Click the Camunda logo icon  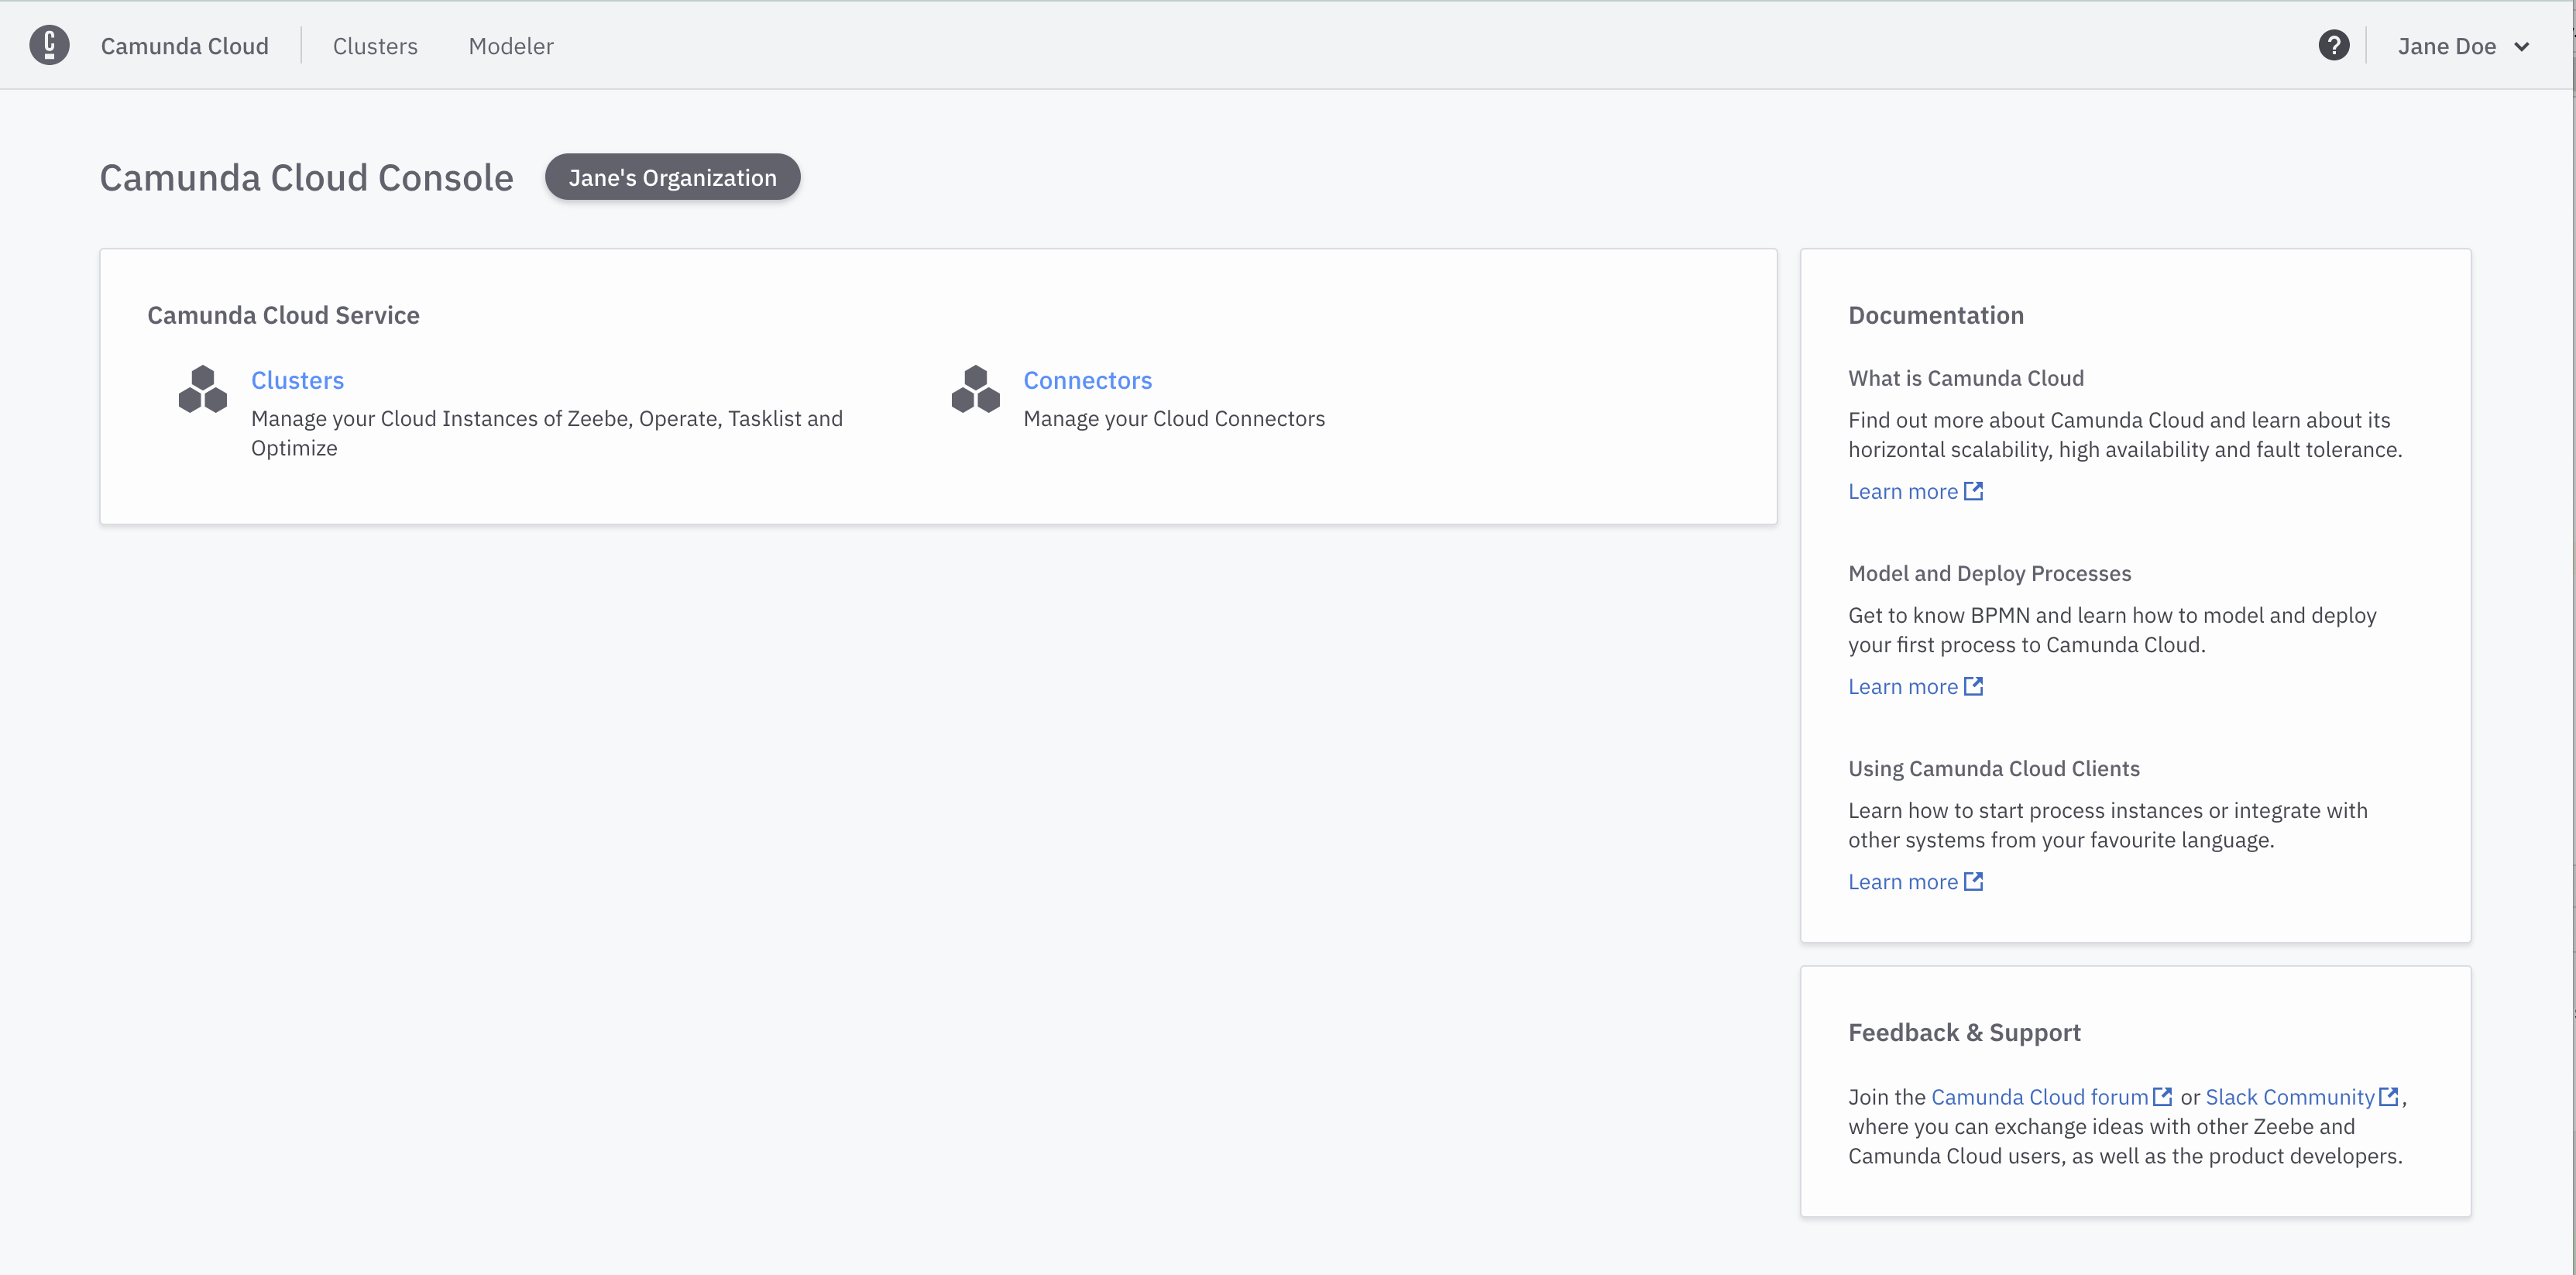click(50, 45)
